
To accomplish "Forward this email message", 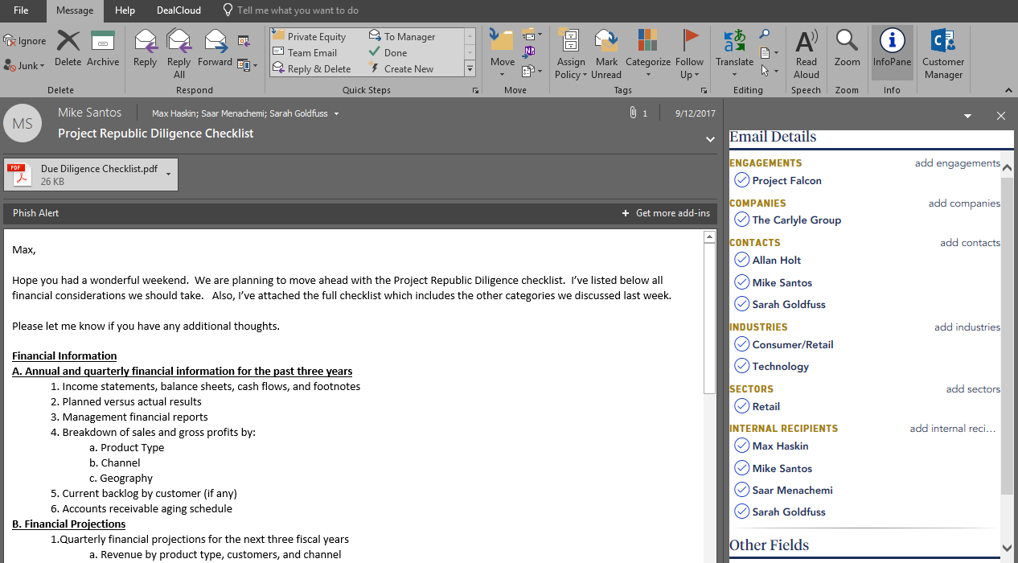I will tap(215, 50).
